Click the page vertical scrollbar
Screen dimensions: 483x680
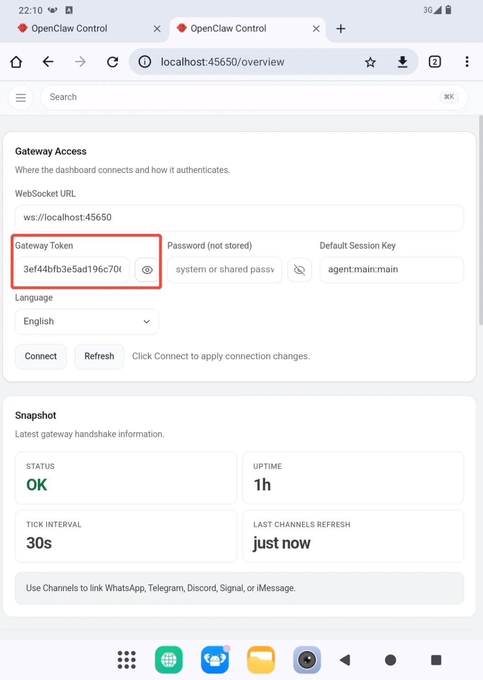pos(481,220)
